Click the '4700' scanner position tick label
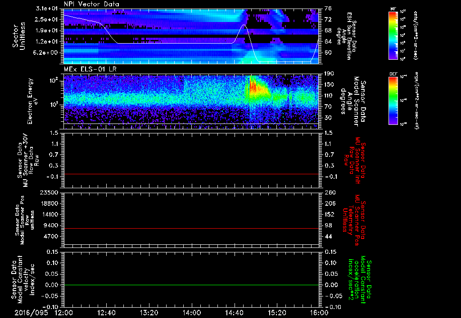Viewport: 461px width, 318px height. click(x=50, y=236)
